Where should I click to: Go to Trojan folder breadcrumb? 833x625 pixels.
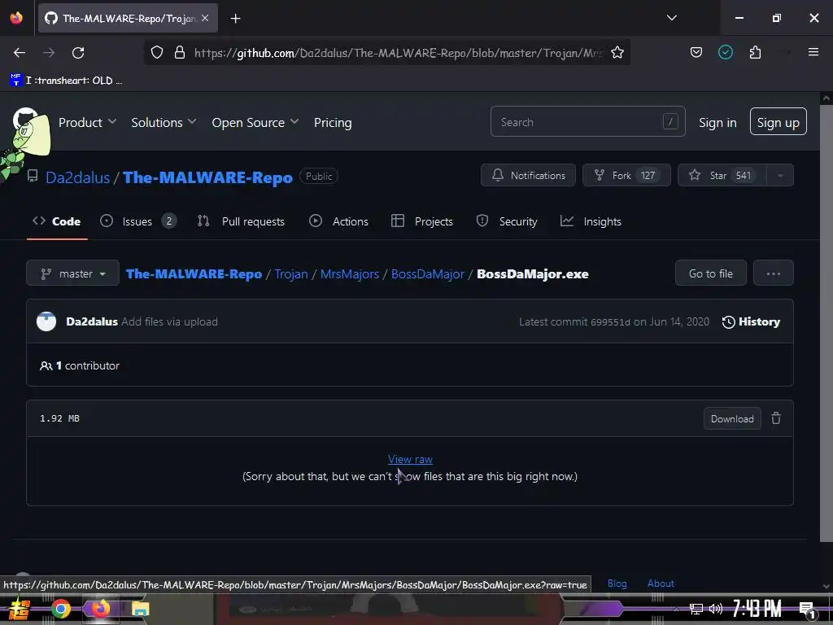(291, 273)
